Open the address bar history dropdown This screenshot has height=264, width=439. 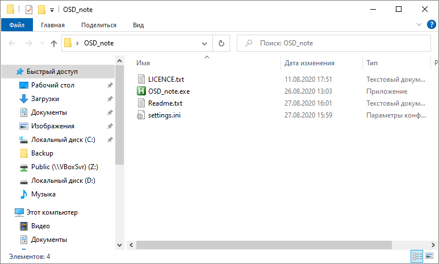[x=204, y=43]
